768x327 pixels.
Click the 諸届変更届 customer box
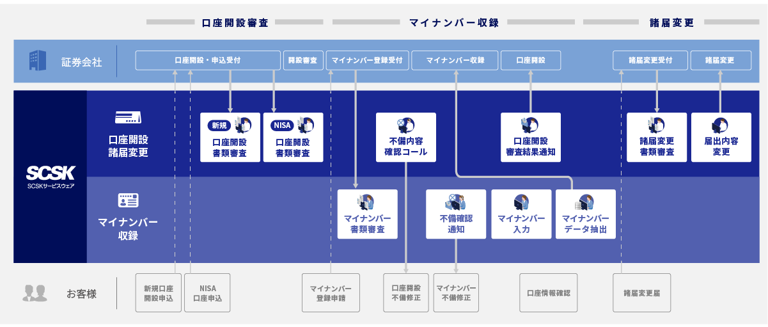[x=641, y=293]
